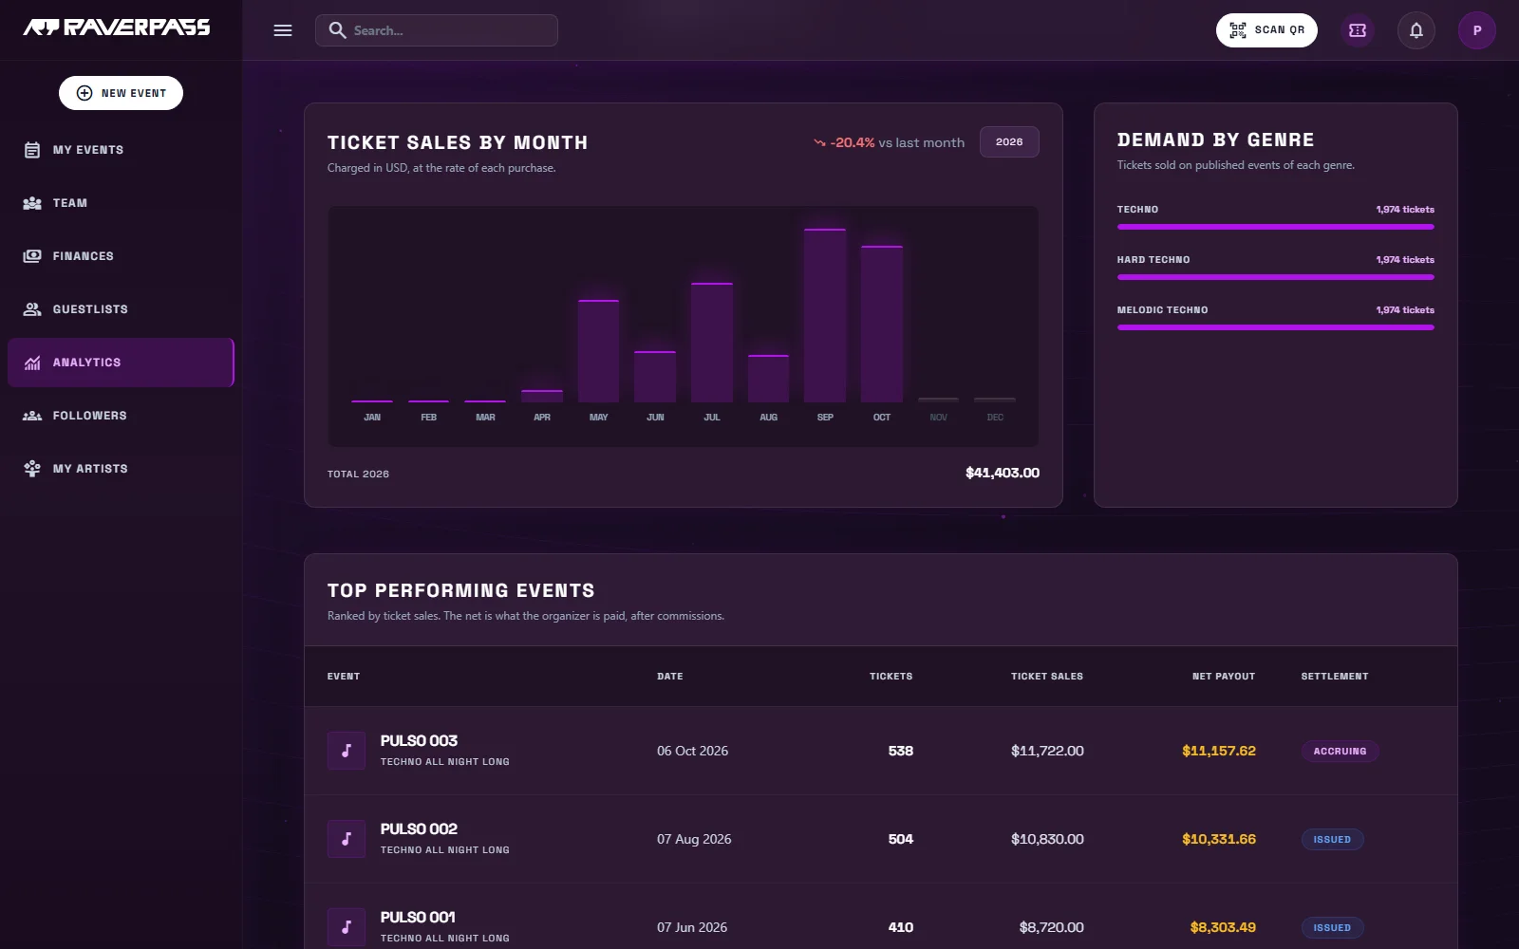
Task: Click the QR code icon in Scan QR
Action: [1238, 30]
